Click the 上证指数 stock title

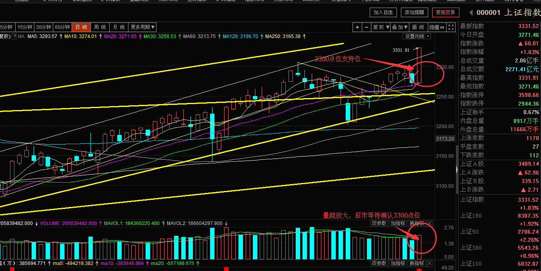[522, 12]
